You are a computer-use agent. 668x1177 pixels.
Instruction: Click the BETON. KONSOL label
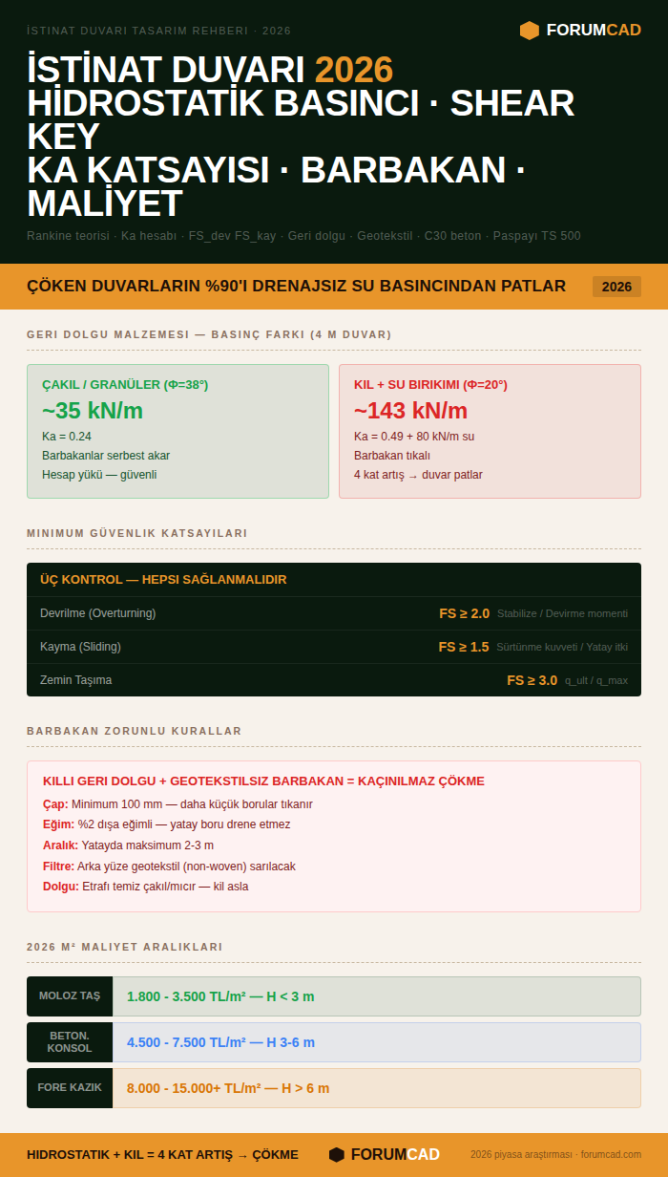tap(70, 1042)
